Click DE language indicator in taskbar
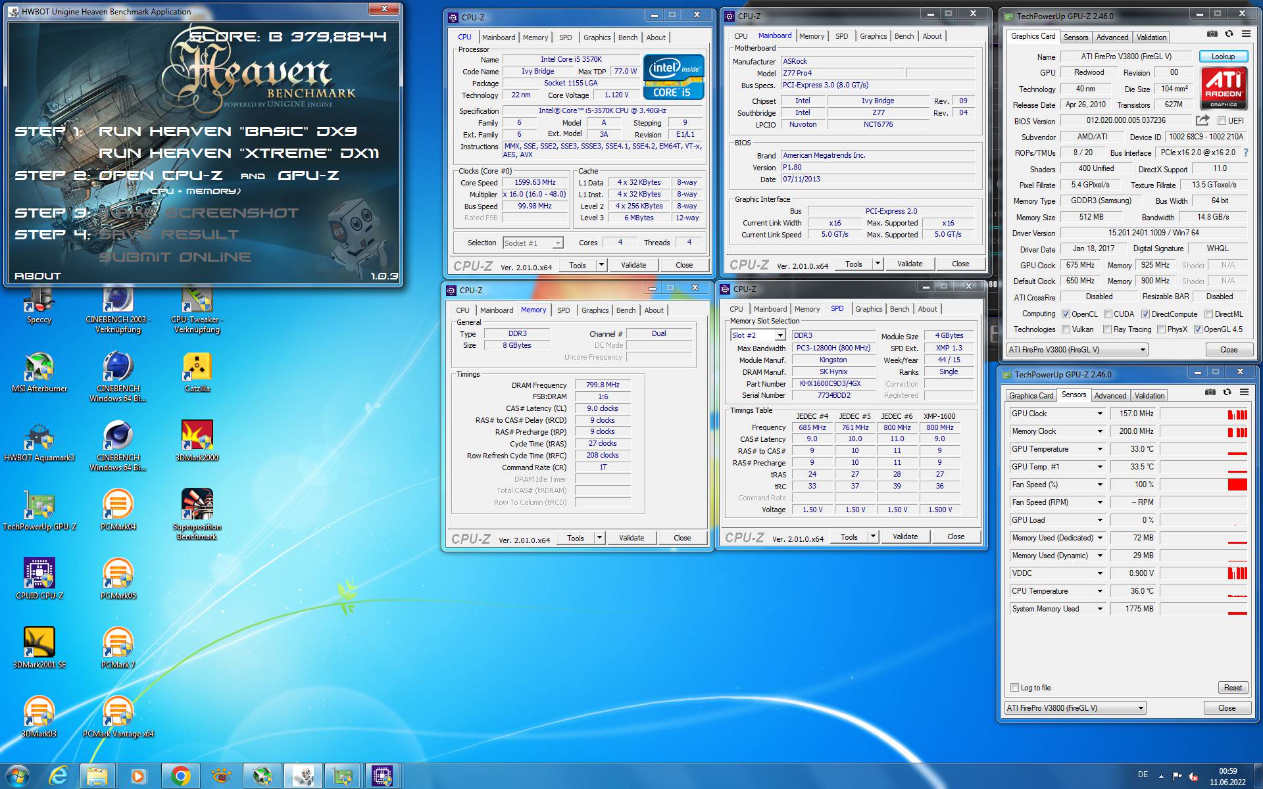The image size is (1263, 789). point(1143,775)
